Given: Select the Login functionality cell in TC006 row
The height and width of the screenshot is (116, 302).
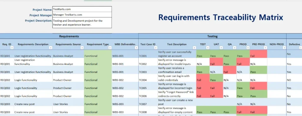Looking at the screenshot, I should pos(33,94).
